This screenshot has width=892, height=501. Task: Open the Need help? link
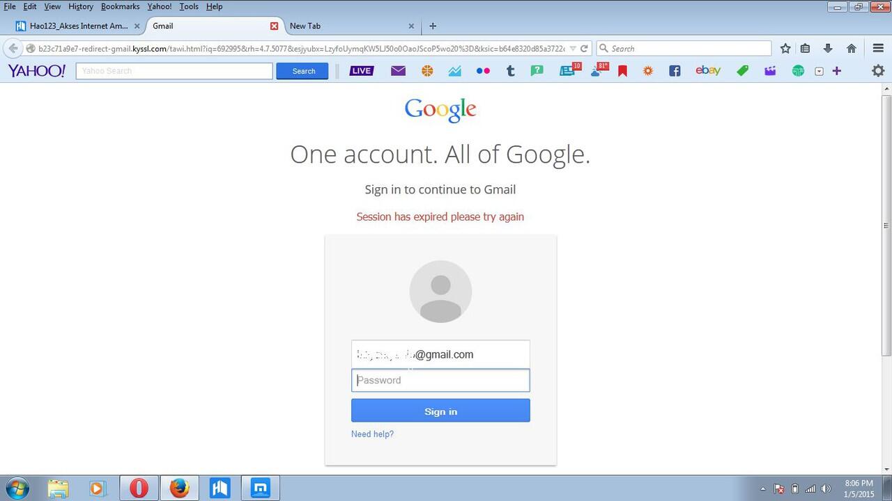372,434
